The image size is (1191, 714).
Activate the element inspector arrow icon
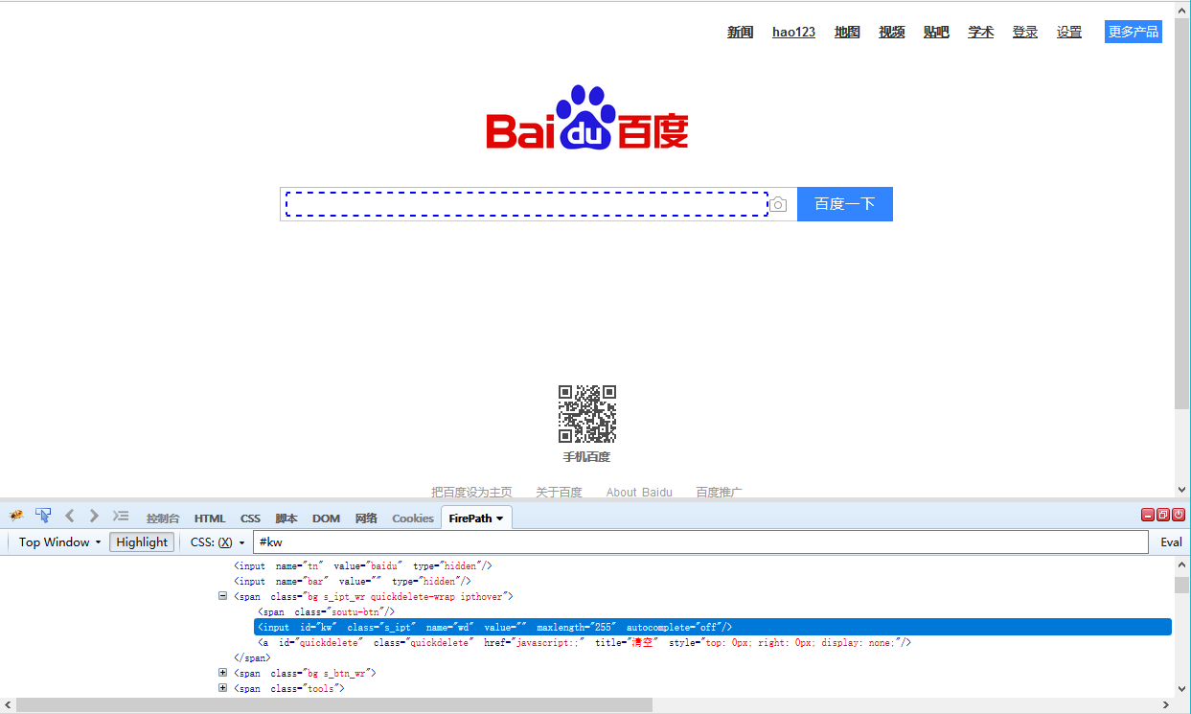pos(43,516)
